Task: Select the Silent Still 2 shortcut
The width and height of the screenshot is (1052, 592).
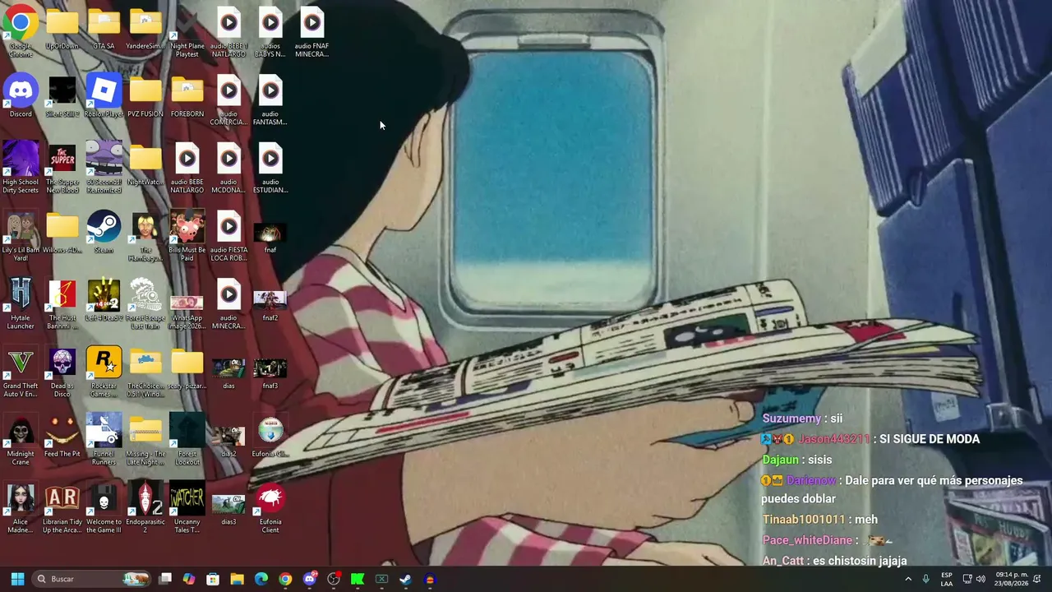Action: (x=62, y=96)
